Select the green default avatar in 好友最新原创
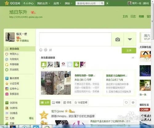The image size is (154, 128). click(x=44, y=65)
